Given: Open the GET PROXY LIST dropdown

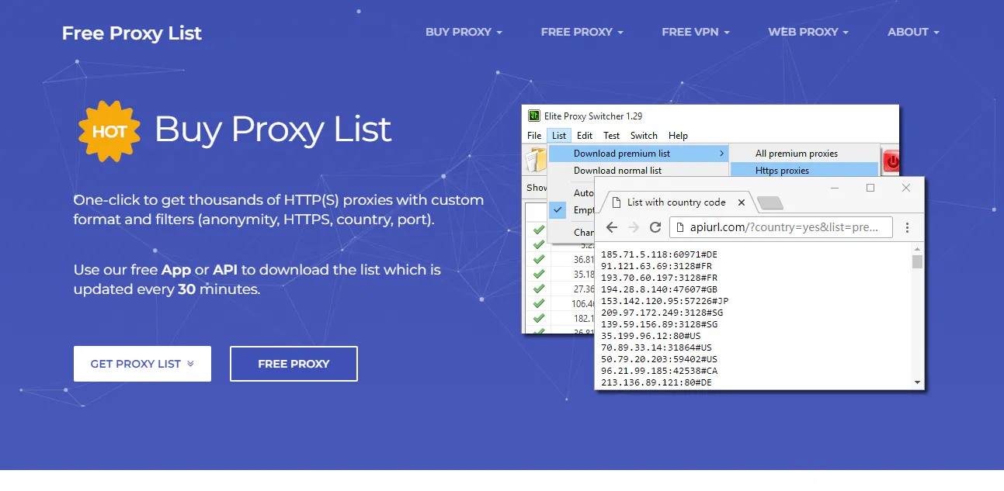Looking at the screenshot, I should tap(142, 363).
